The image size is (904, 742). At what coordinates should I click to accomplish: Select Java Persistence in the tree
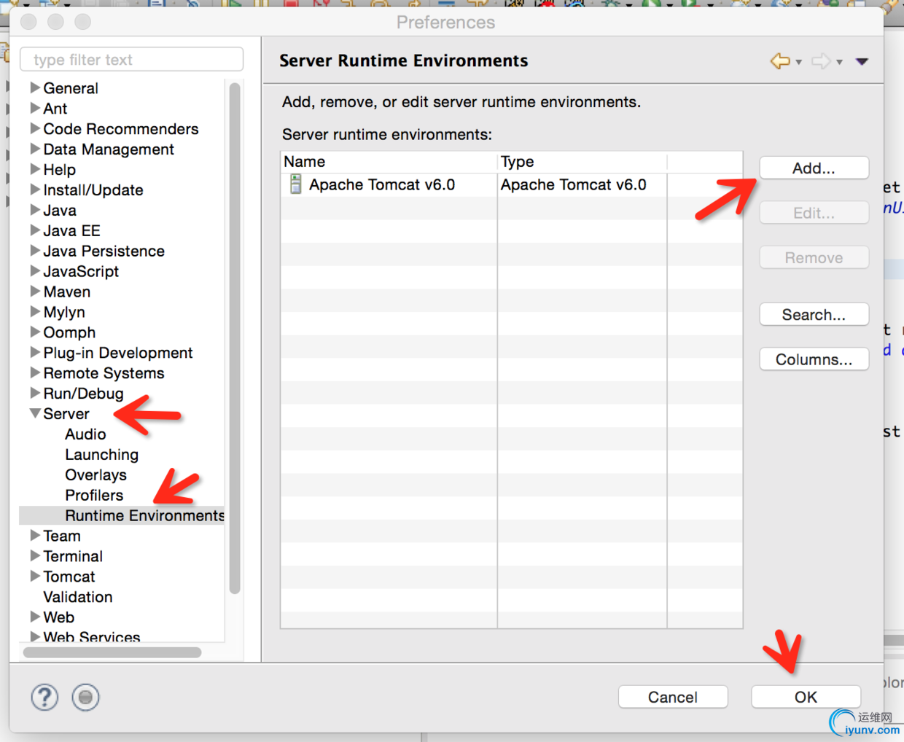104,251
